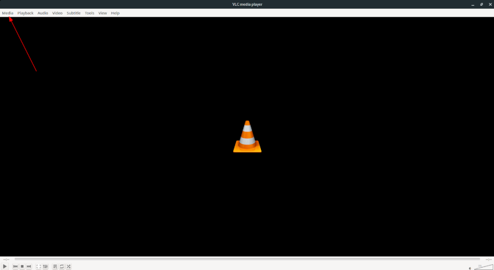The image size is (494, 270).
Task: Toggle loop repeat mode
Action: pyautogui.click(x=62, y=266)
